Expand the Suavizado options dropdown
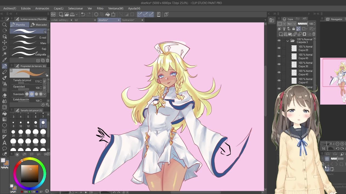 tap(45, 94)
